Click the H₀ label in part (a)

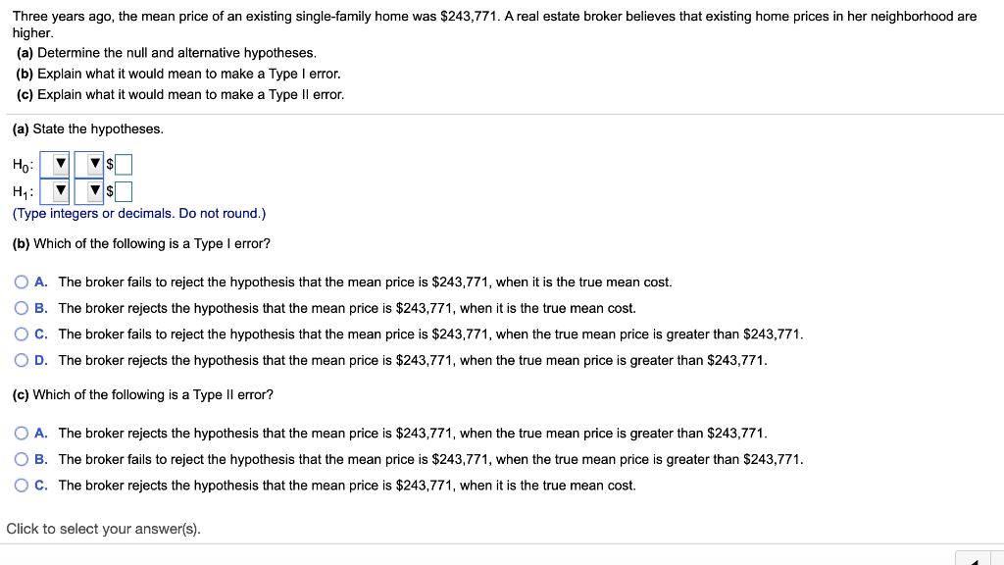(20, 164)
